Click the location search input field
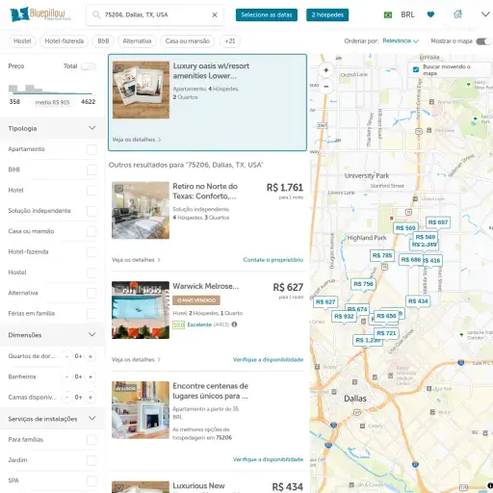This screenshot has width=493, height=493. coord(156,14)
